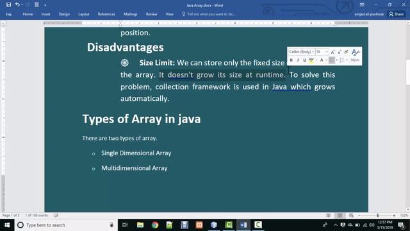The width and height of the screenshot is (410, 231).
Task: Click the first line indent marker on ruler
Action: pyautogui.click(x=120, y=22)
